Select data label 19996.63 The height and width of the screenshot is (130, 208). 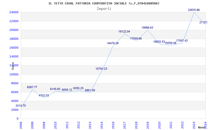pyautogui.click(x=147, y=28)
